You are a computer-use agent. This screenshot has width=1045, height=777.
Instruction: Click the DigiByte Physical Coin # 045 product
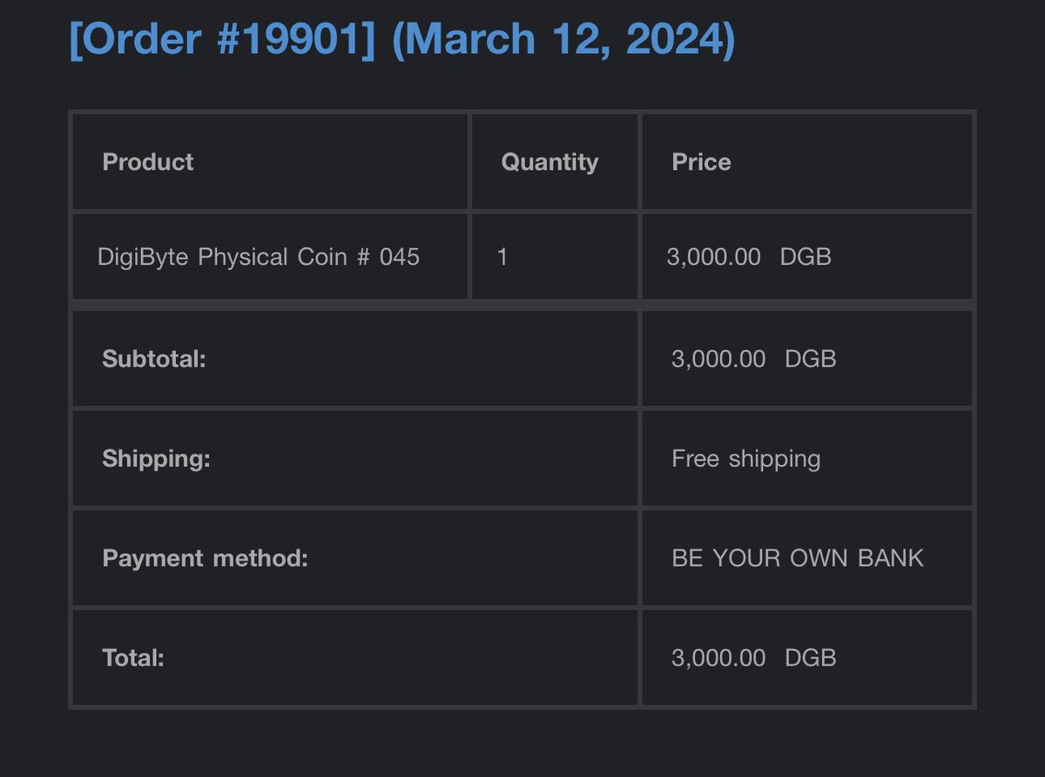pyautogui.click(x=259, y=258)
